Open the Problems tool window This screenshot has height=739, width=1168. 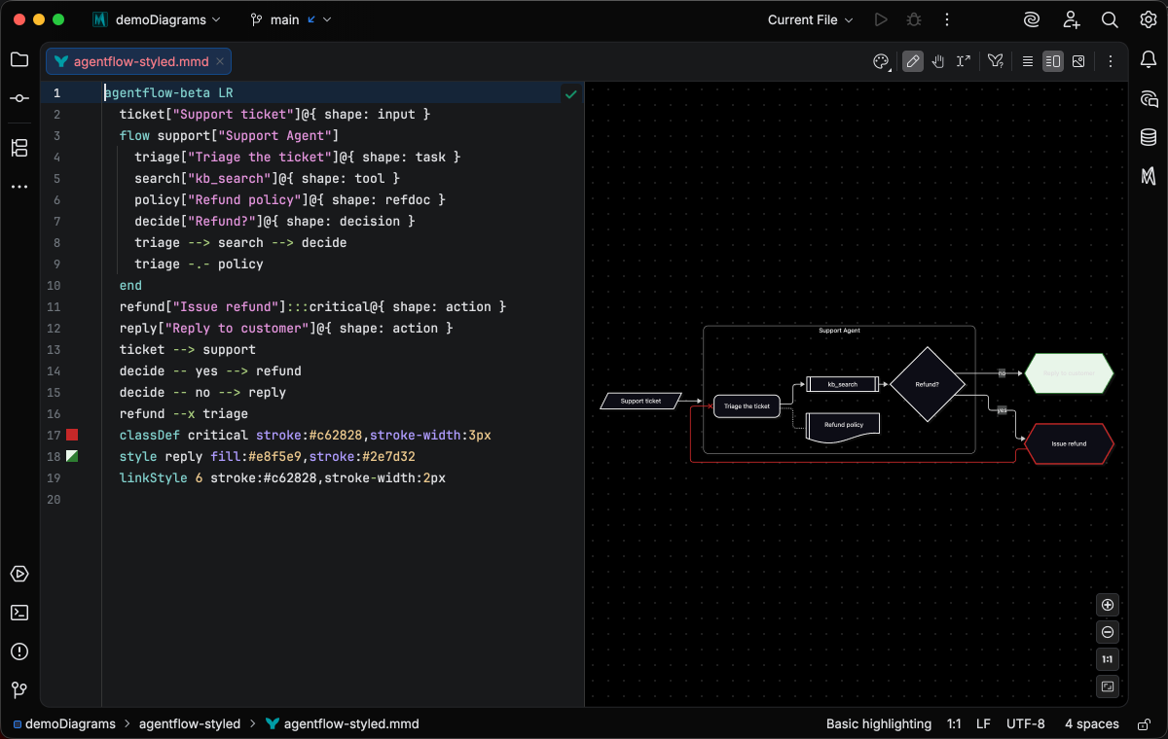19,651
